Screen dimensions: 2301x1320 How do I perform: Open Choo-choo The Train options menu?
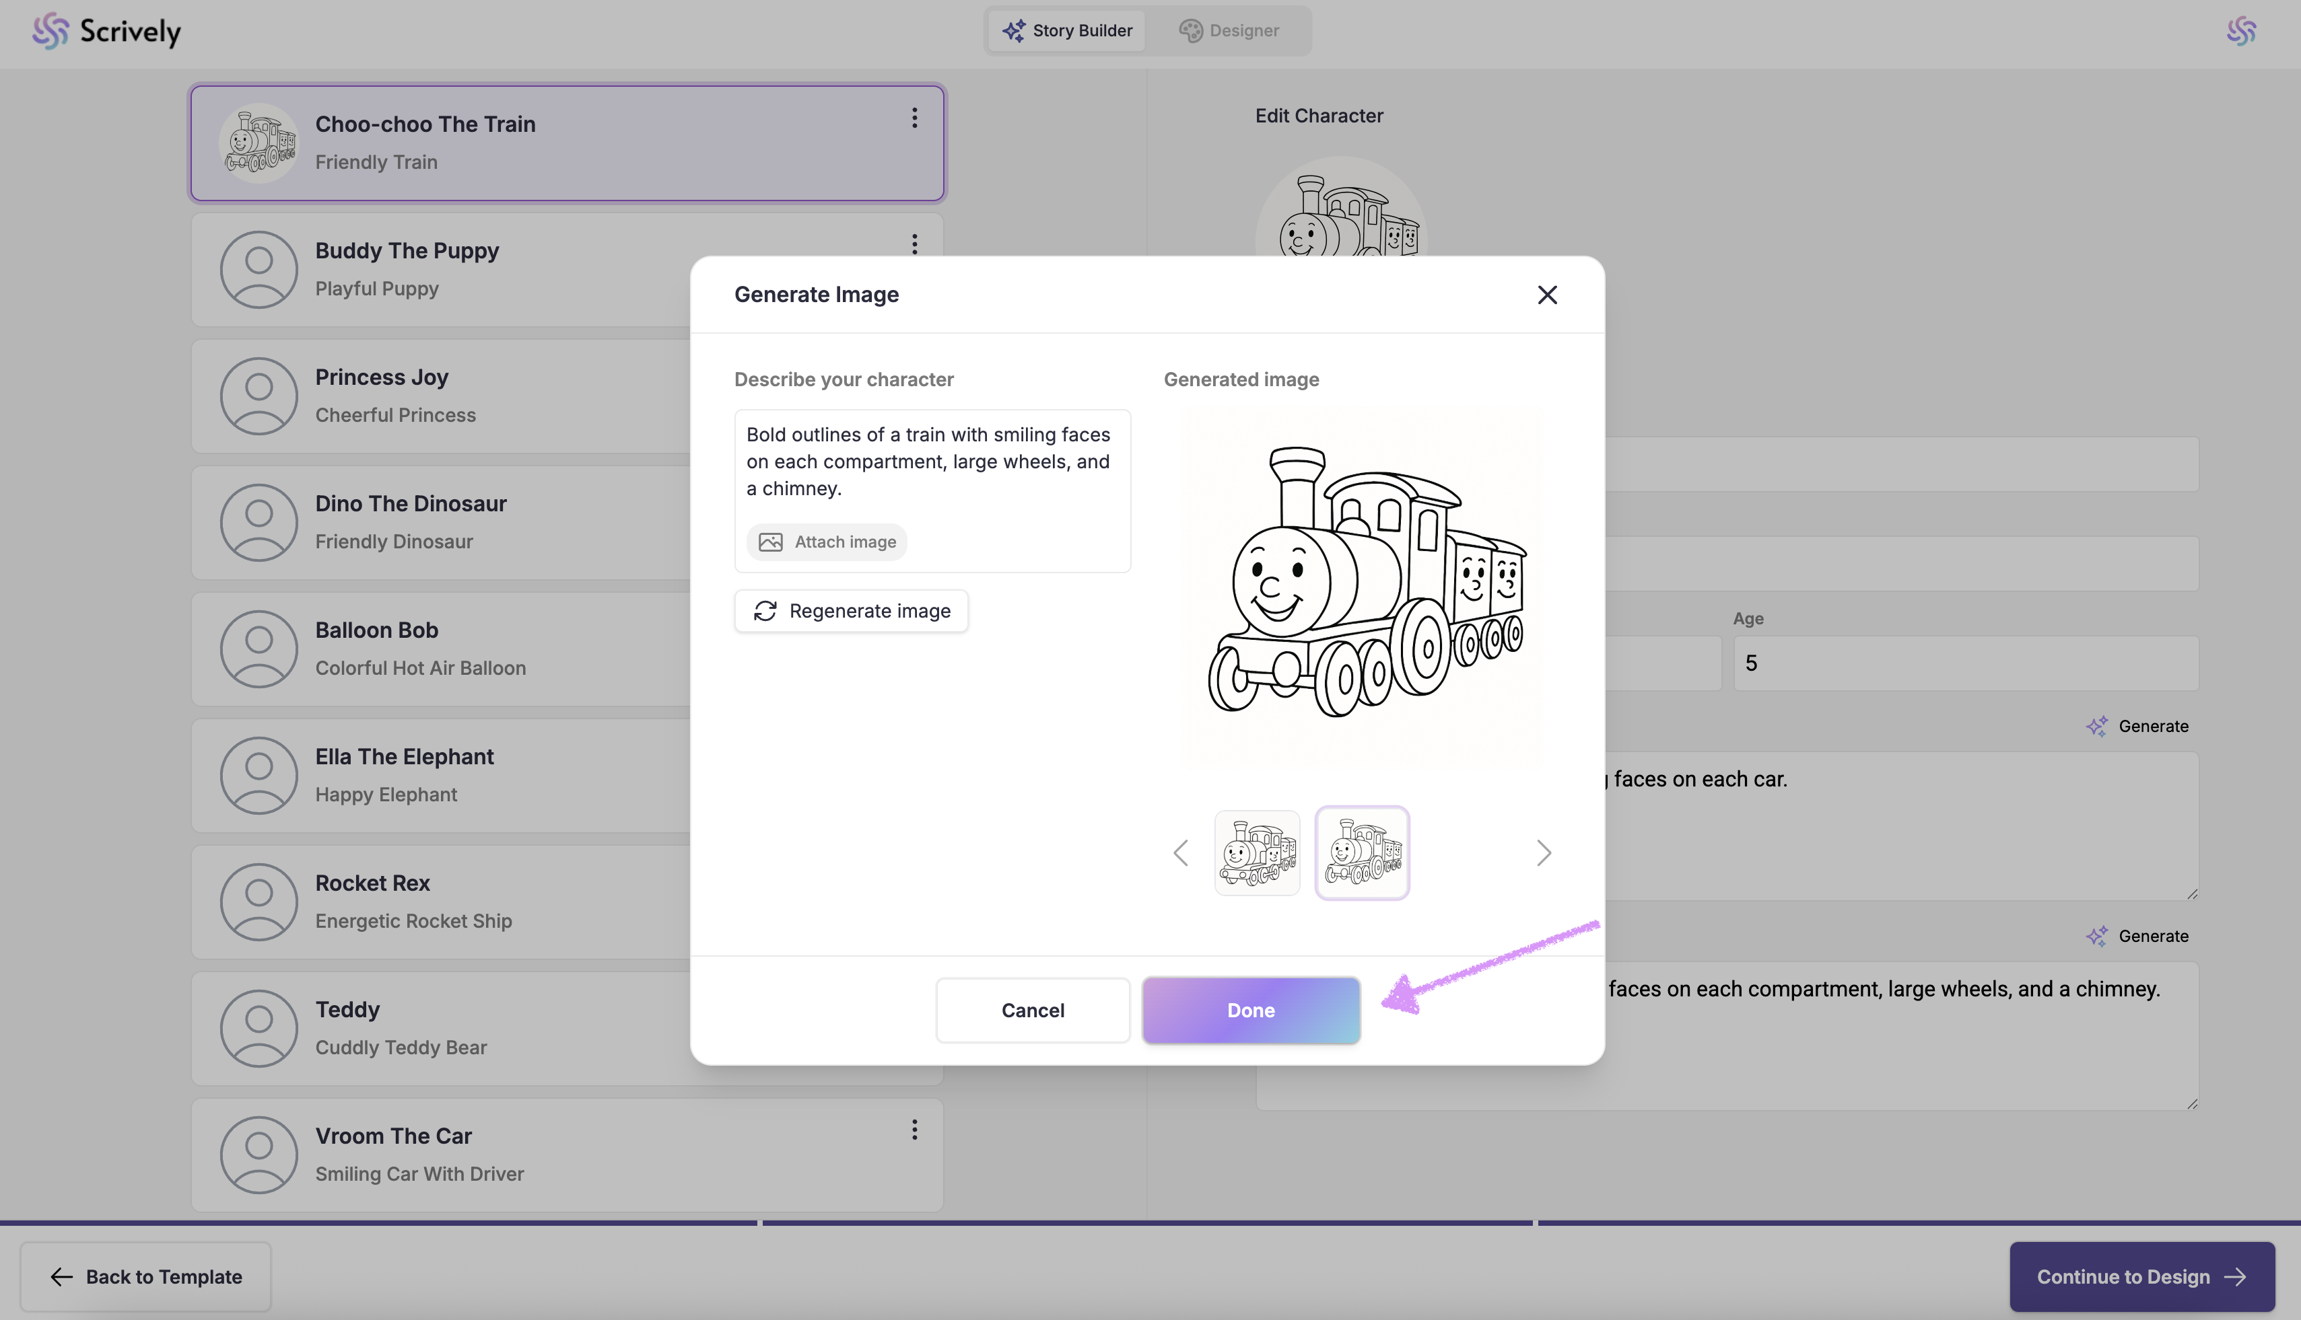[914, 118]
